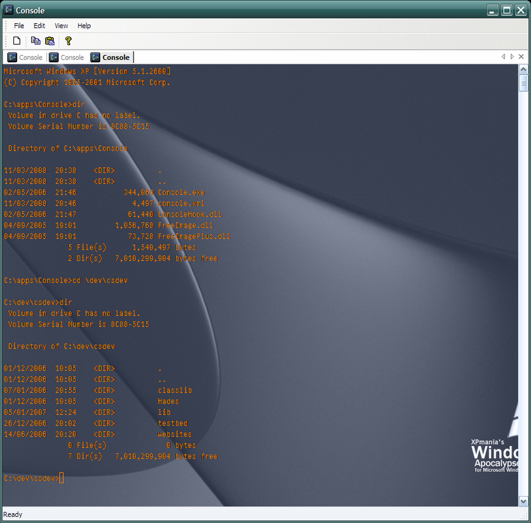This screenshot has width=531, height=523.
Task: Click the scrollbar up arrow
Action: point(523,70)
